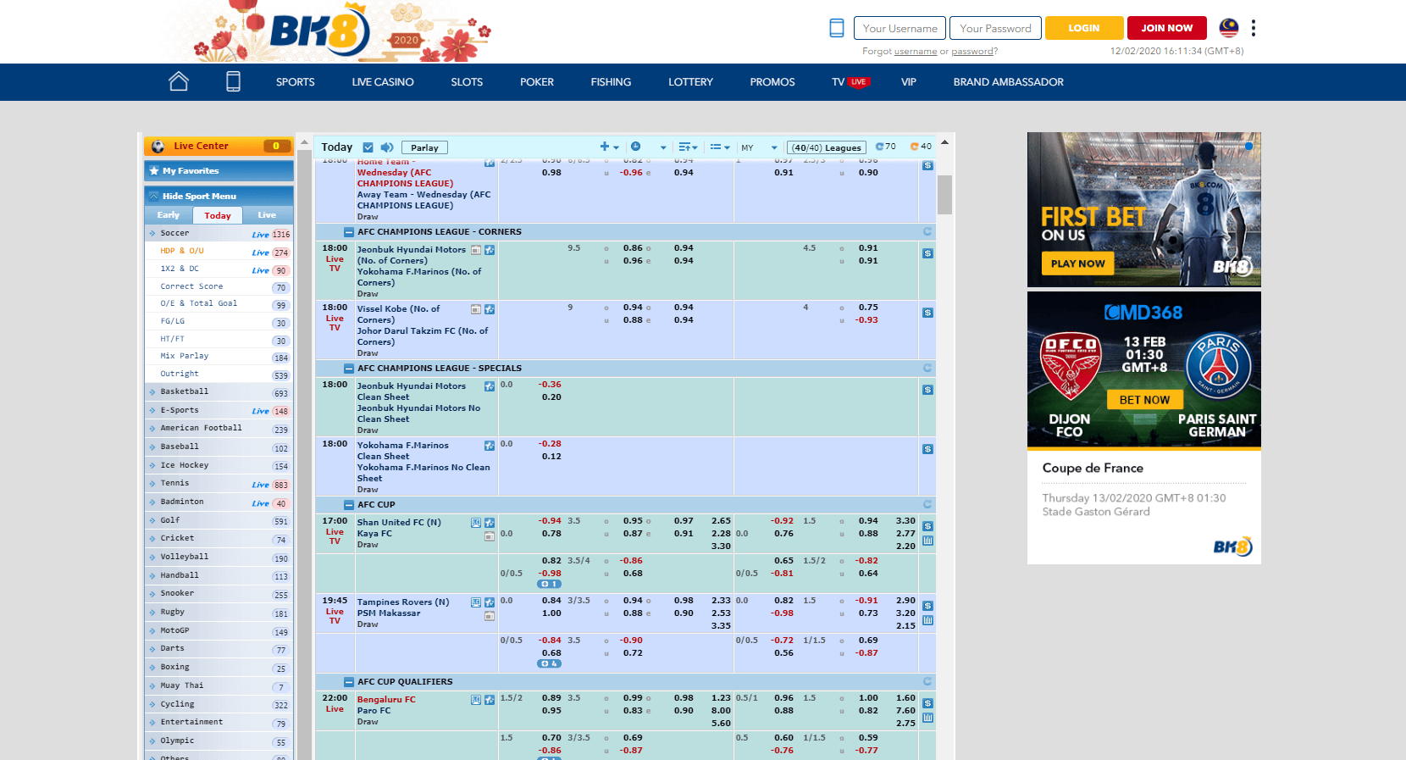The width and height of the screenshot is (1406, 760).
Task: Open the clock time filter dropdown
Action: click(x=648, y=147)
